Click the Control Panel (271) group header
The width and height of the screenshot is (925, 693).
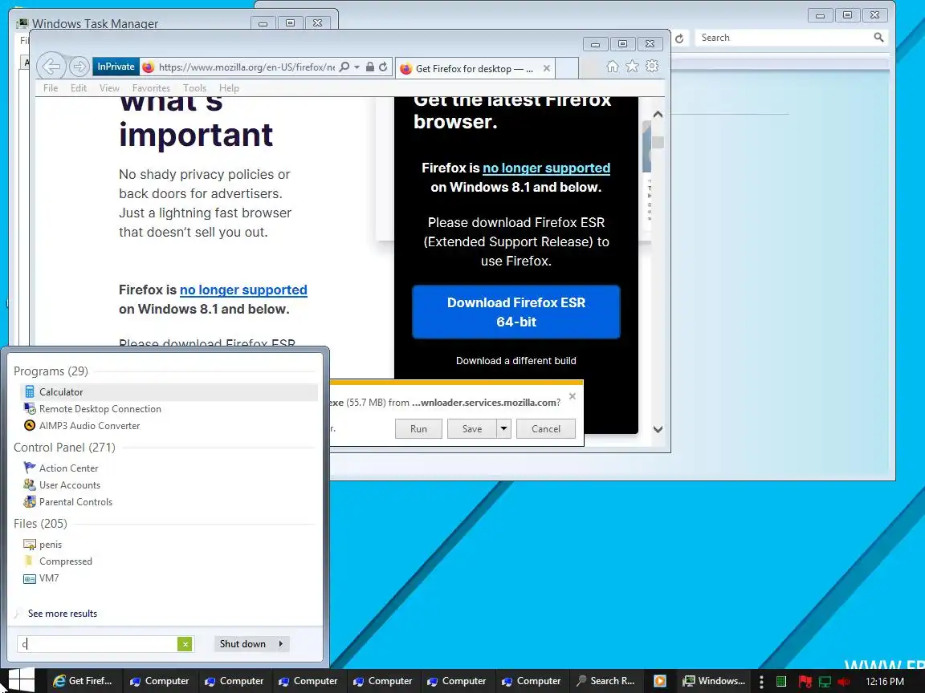click(64, 448)
